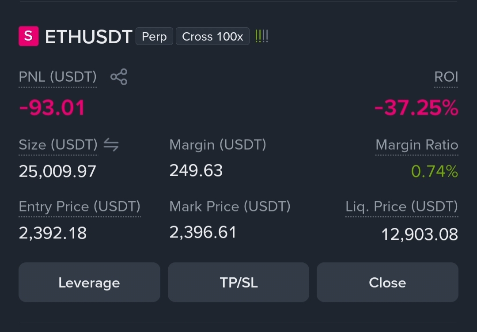Image resolution: width=477 pixels, height=332 pixels.
Task: Tap the green ADL indicator bars
Action: (x=261, y=36)
